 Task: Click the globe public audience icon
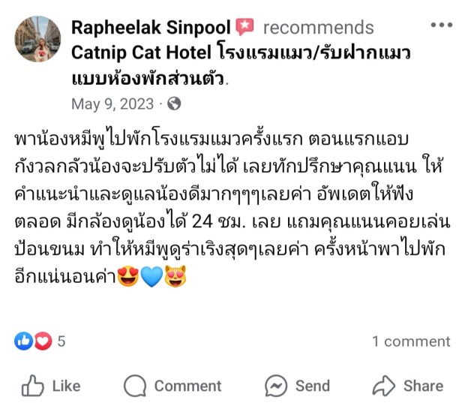click(174, 104)
